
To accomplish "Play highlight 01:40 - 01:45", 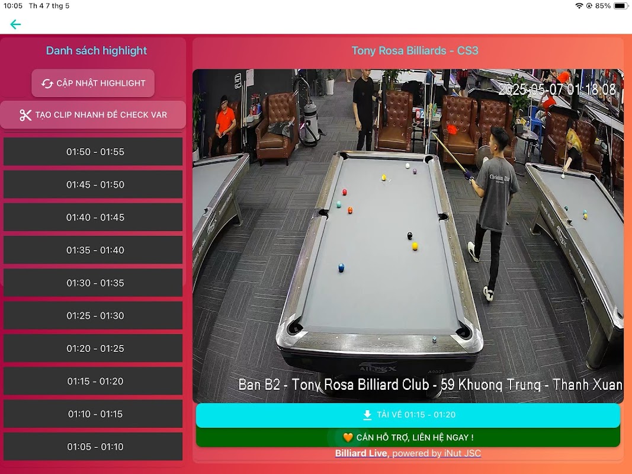I will click(93, 217).
